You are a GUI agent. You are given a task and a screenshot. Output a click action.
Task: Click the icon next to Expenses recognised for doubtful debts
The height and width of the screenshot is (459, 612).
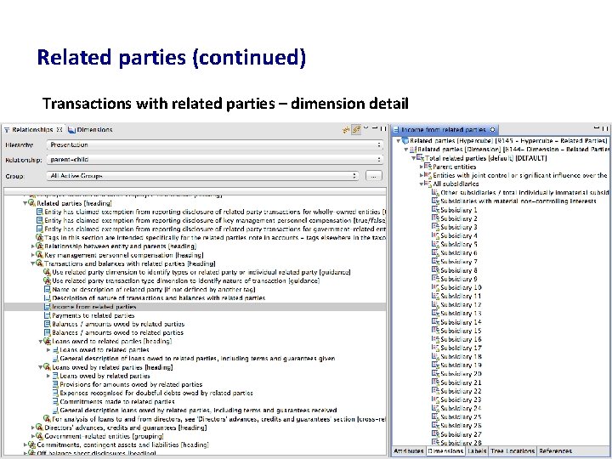click(x=55, y=393)
